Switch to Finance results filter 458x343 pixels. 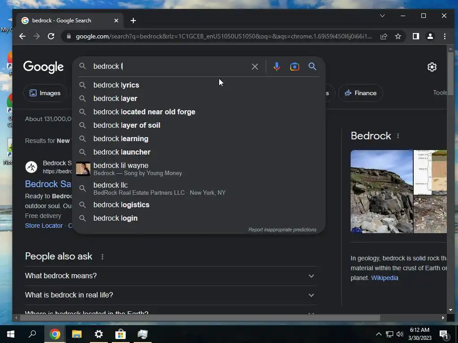click(x=360, y=93)
